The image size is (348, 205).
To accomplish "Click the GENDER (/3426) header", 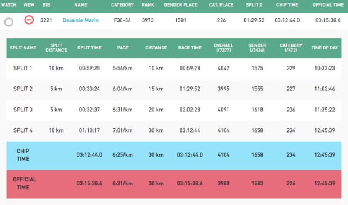I will tap(257, 48).
